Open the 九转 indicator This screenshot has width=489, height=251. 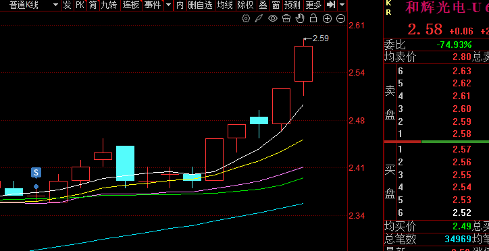(x=109, y=5)
